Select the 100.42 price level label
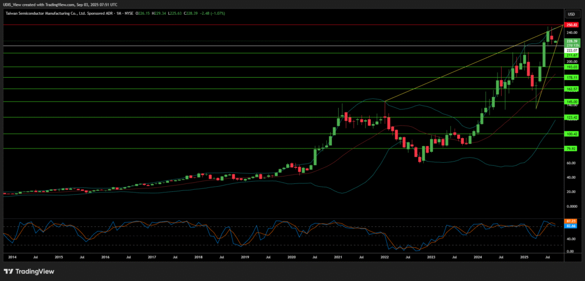Viewport: 585px width, 281px height. click(x=571, y=134)
